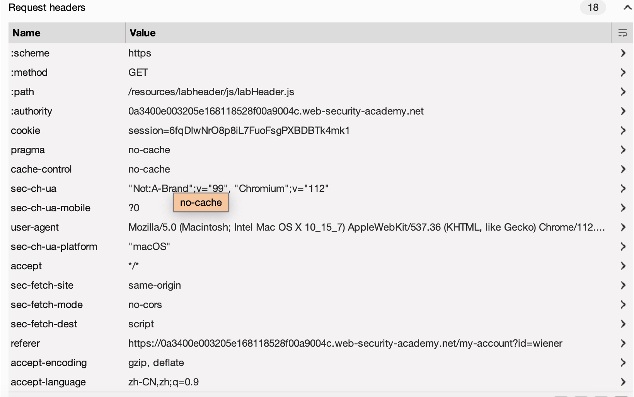
Task: Click the pragma row chevron
Action: point(622,150)
